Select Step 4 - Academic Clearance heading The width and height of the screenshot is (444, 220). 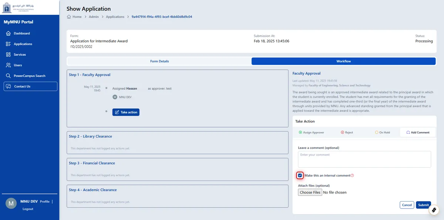[93, 190]
